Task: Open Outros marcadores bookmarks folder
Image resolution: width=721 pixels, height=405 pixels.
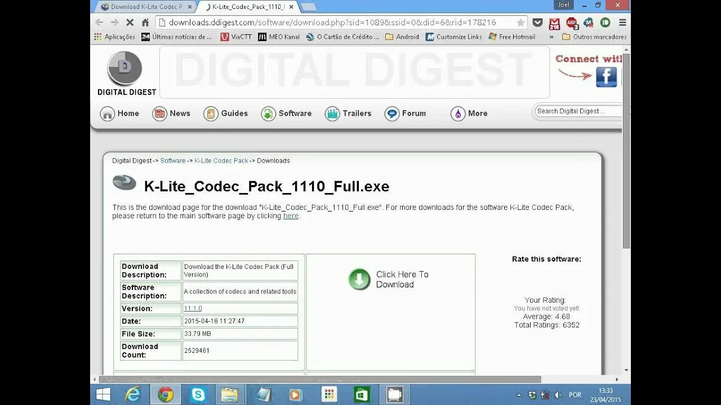Action: click(x=594, y=37)
